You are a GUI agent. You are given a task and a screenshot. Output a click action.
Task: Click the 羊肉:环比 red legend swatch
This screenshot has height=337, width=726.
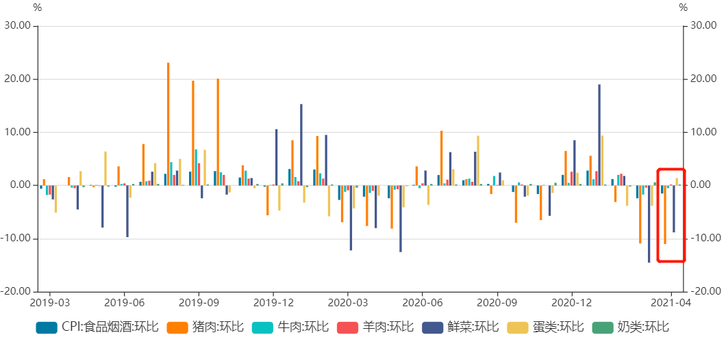(348, 327)
